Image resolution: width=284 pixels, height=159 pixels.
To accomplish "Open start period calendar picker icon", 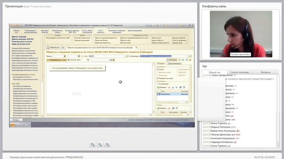I will pos(65,56).
